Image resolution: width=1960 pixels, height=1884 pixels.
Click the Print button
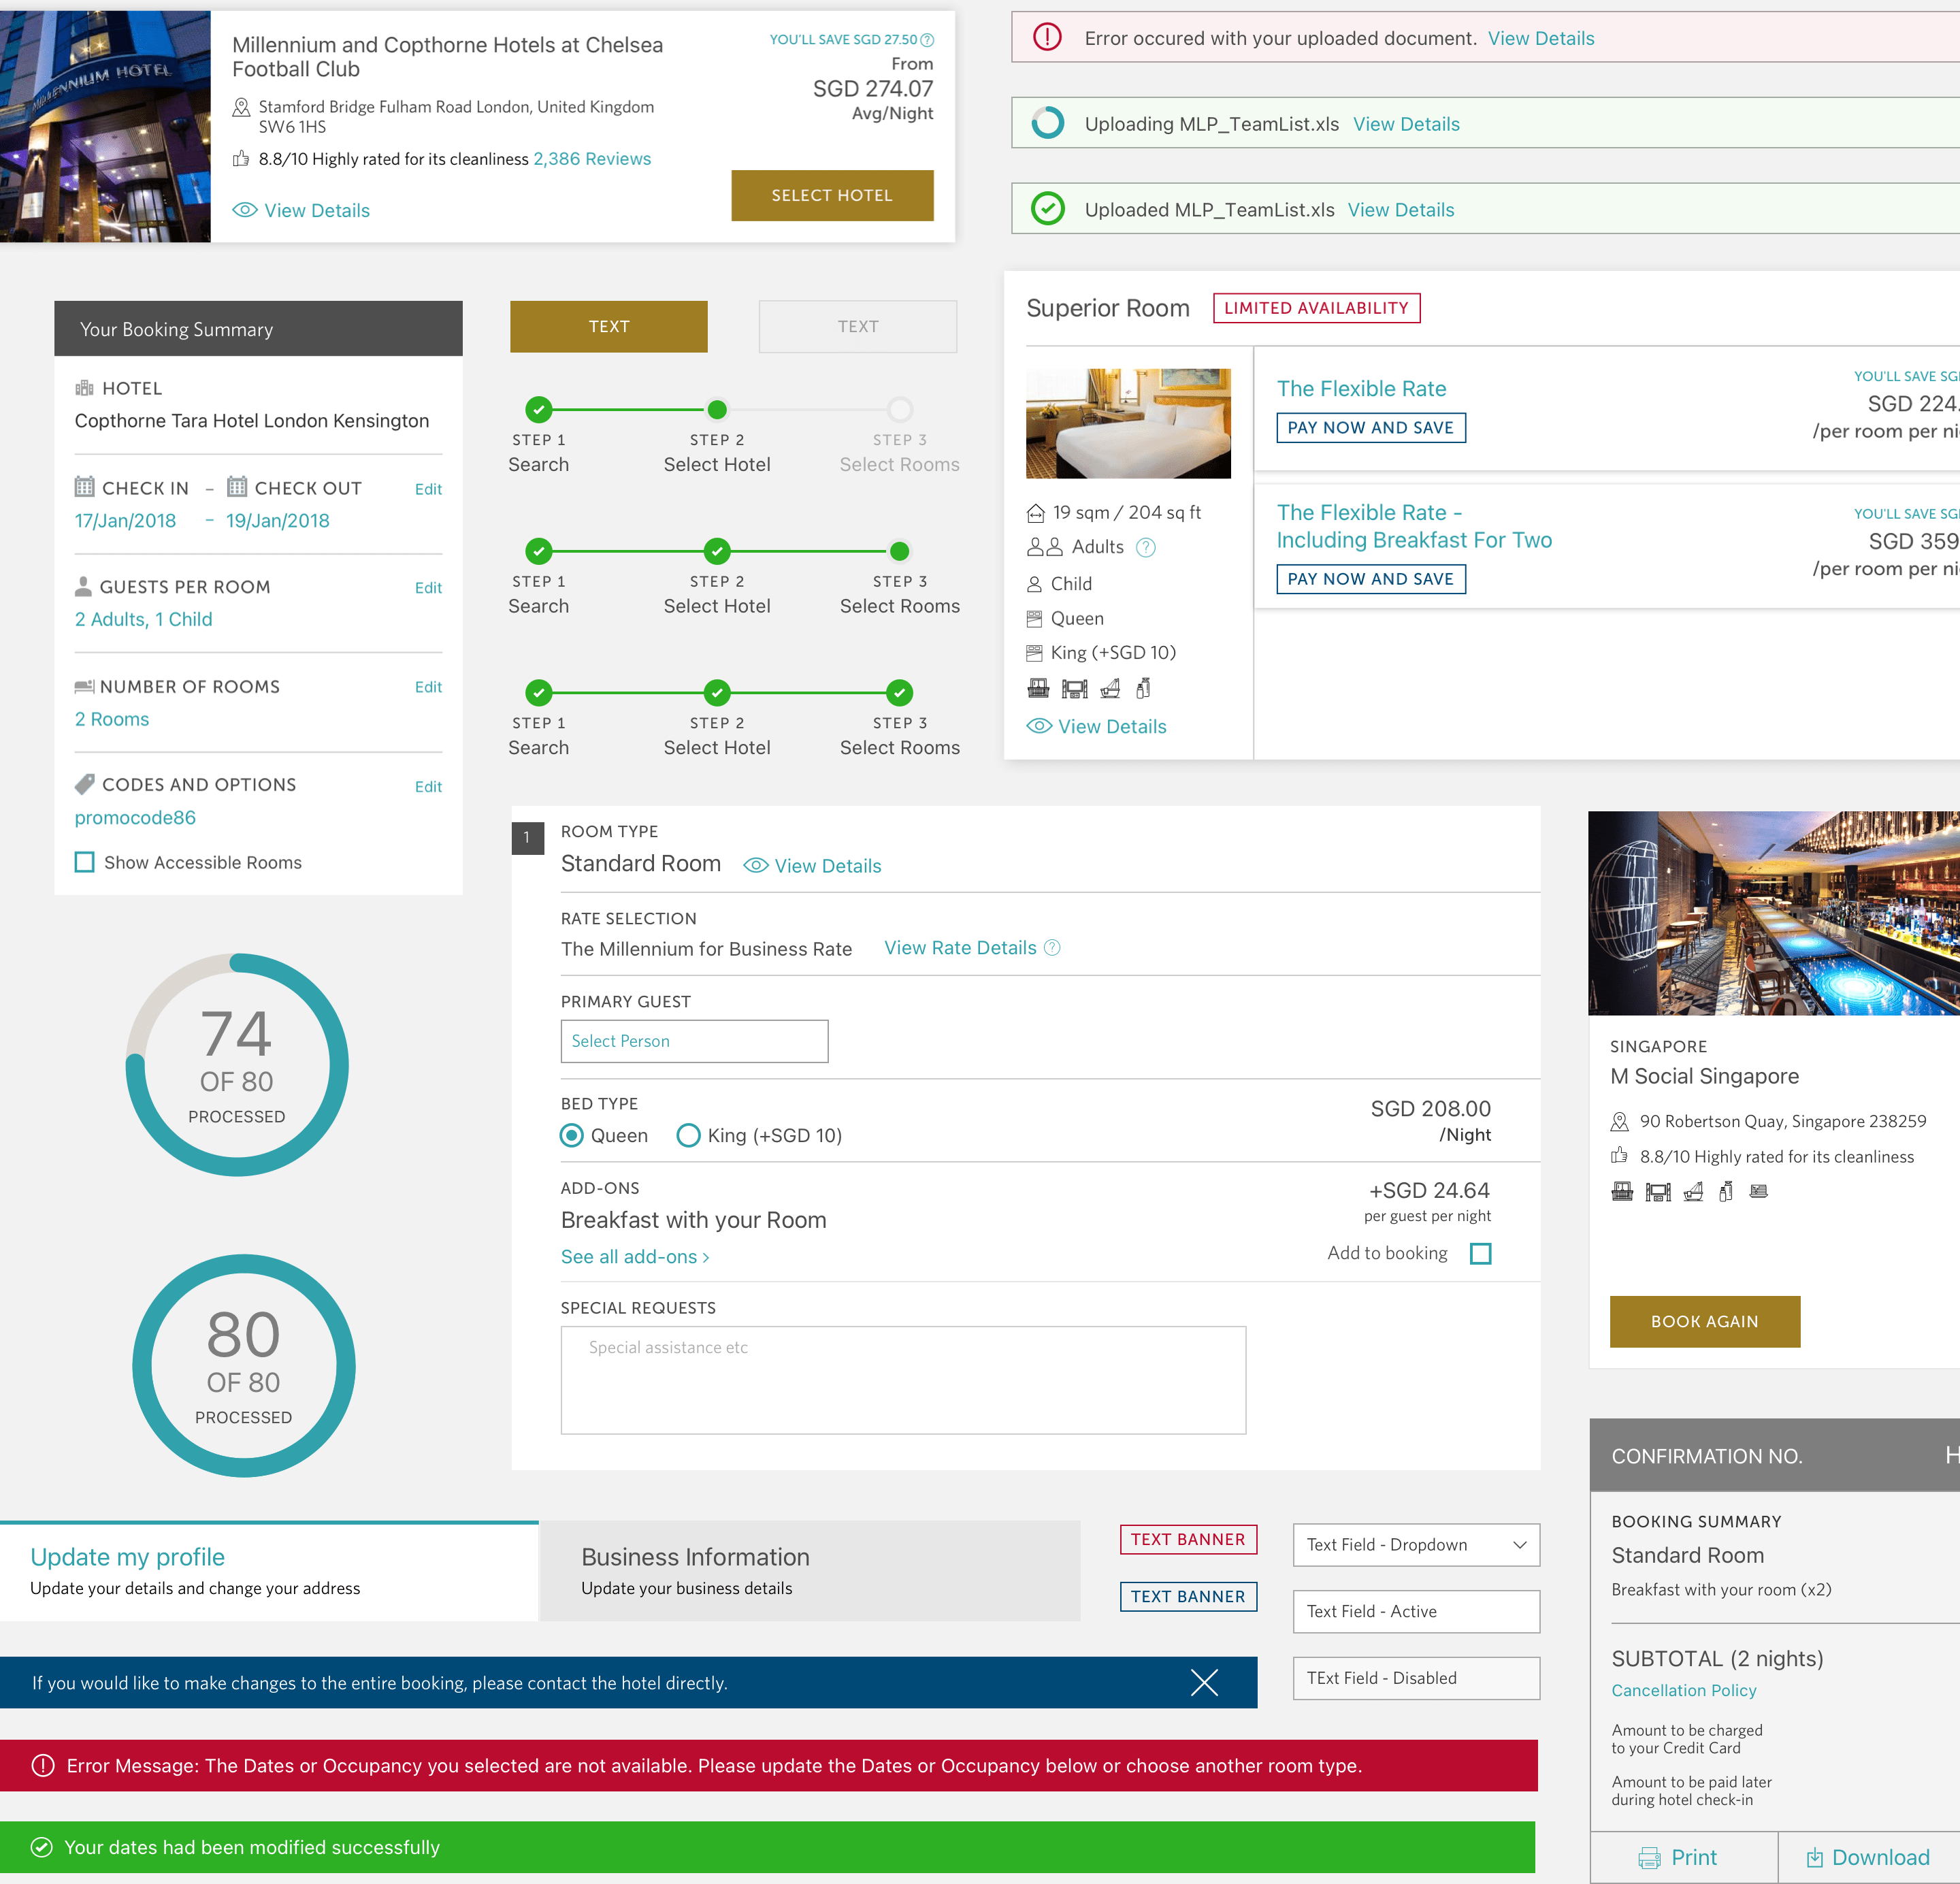pyautogui.click(x=1684, y=1858)
